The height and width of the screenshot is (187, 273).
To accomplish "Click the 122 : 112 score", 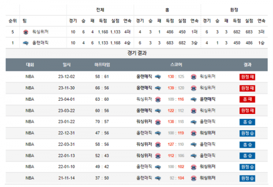I will click(176, 111).
